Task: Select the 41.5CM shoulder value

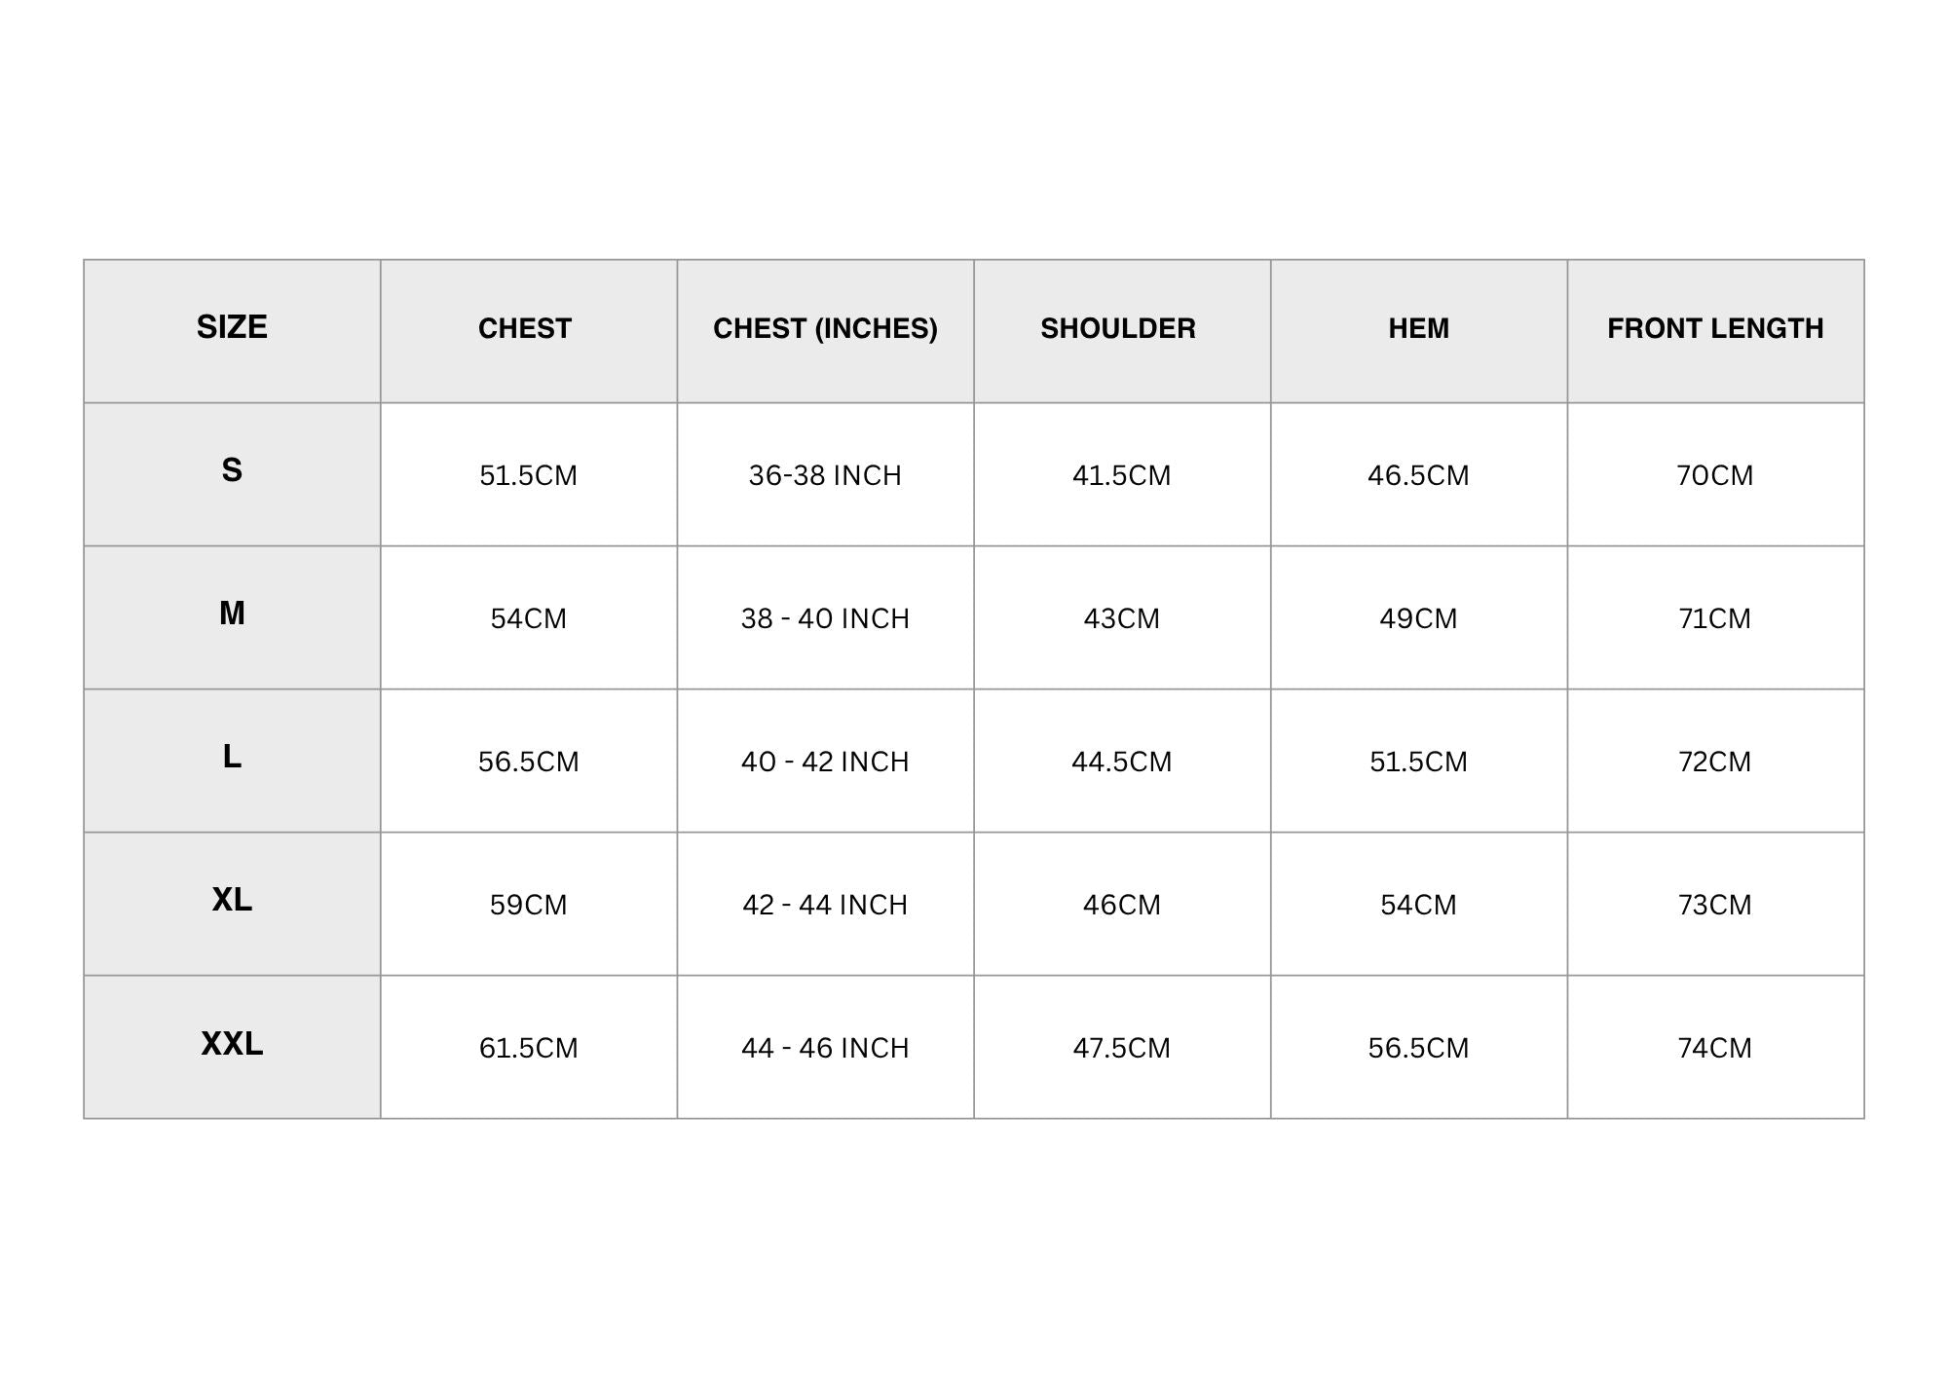Action: tap(1121, 475)
